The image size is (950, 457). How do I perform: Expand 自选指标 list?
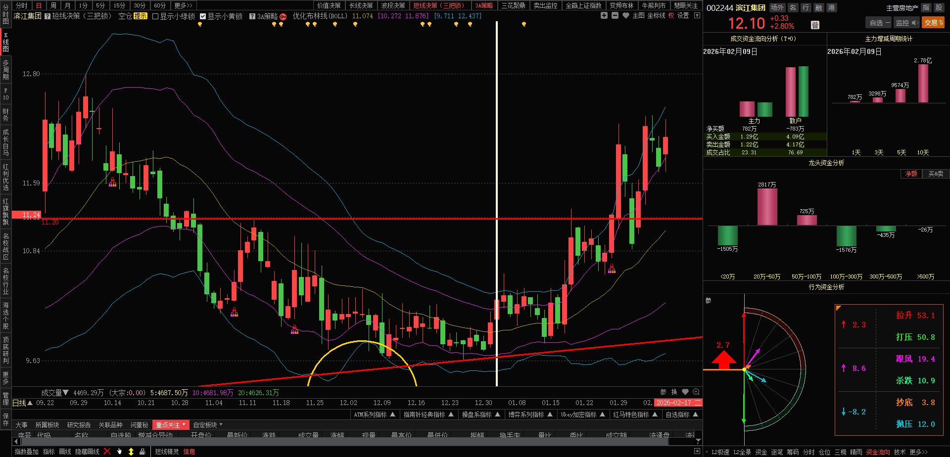pos(682,414)
